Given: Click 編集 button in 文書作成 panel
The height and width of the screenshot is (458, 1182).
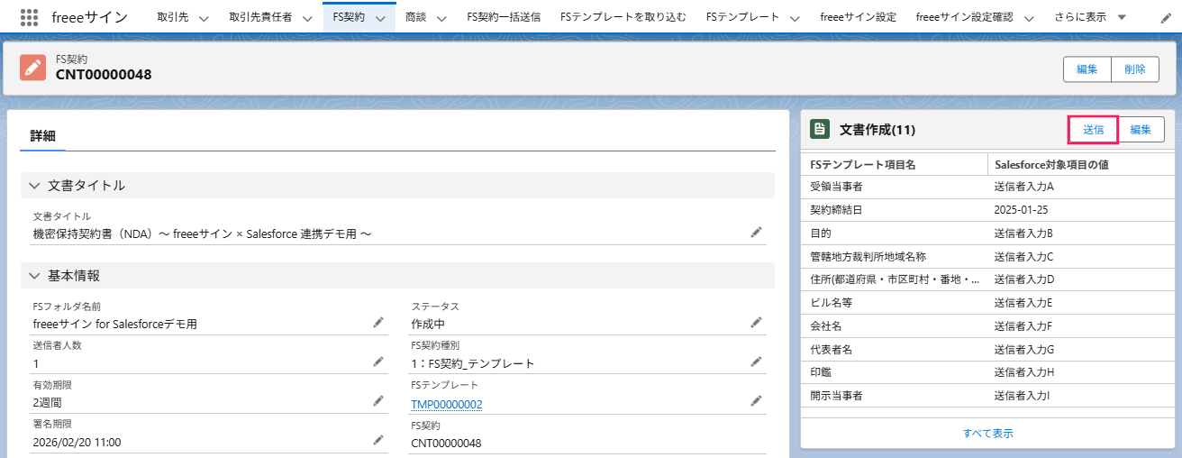Looking at the screenshot, I should pos(1141,129).
